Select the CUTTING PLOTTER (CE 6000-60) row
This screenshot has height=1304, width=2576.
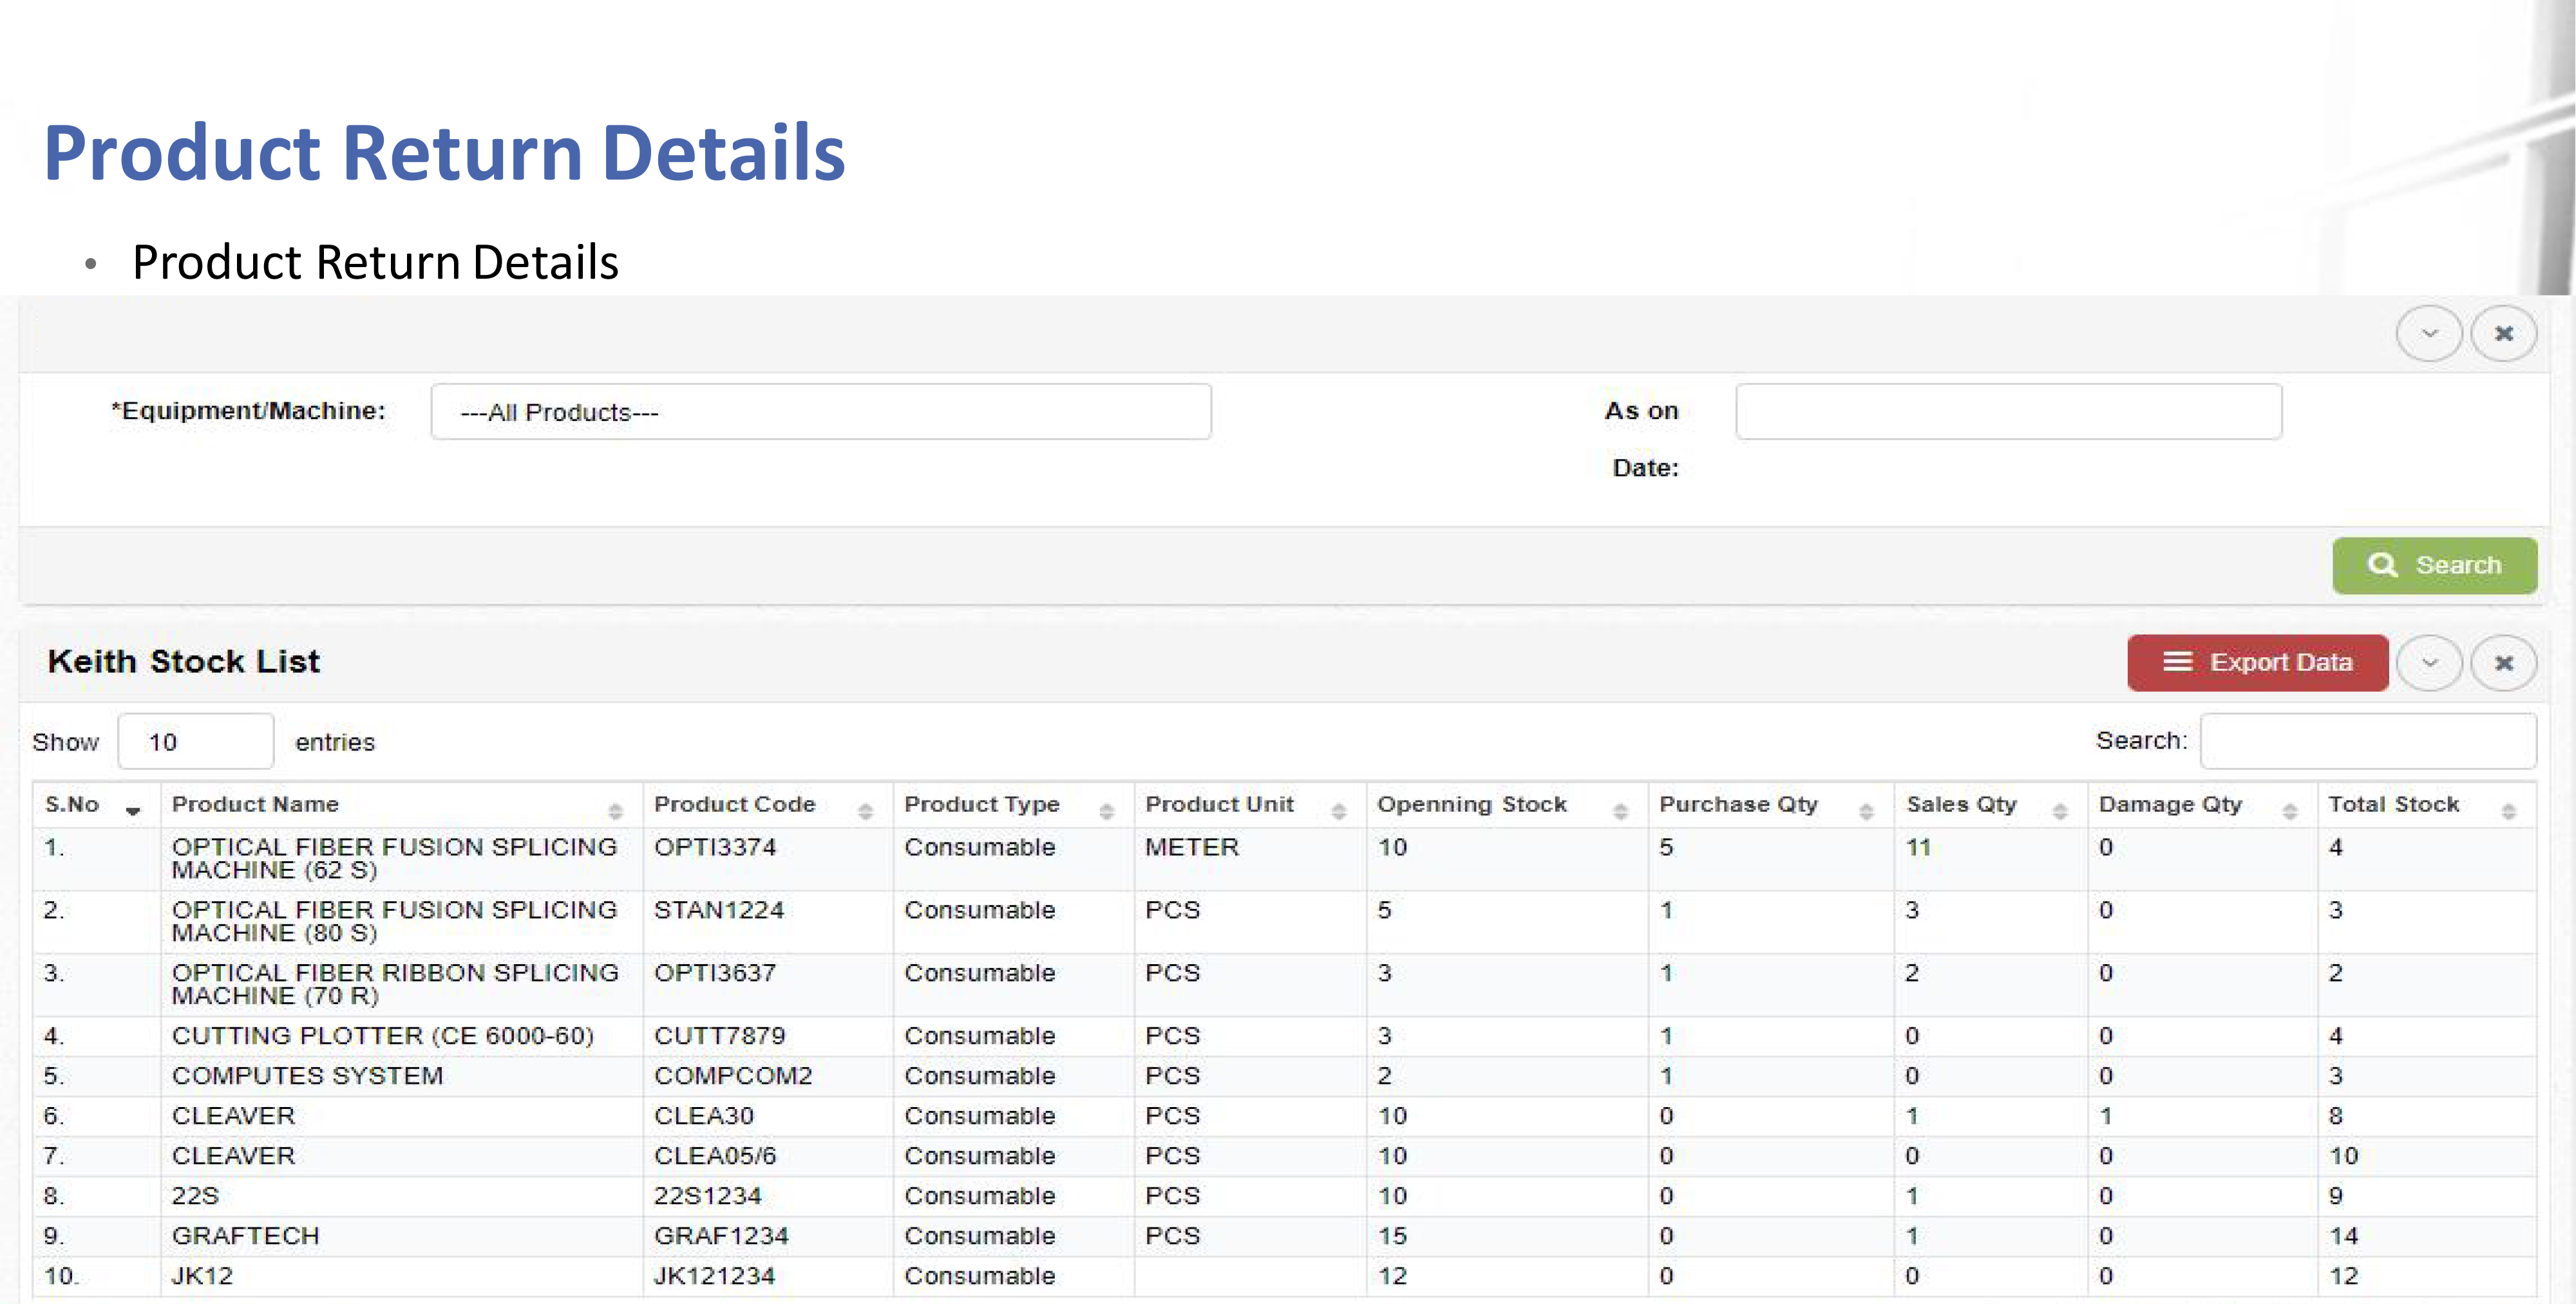click(382, 1036)
